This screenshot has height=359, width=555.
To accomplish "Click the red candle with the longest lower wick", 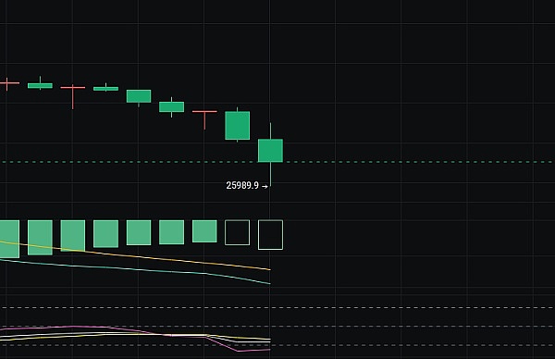I will pos(73,88).
